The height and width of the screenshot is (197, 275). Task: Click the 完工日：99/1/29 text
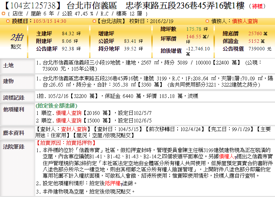pos(231,129)
